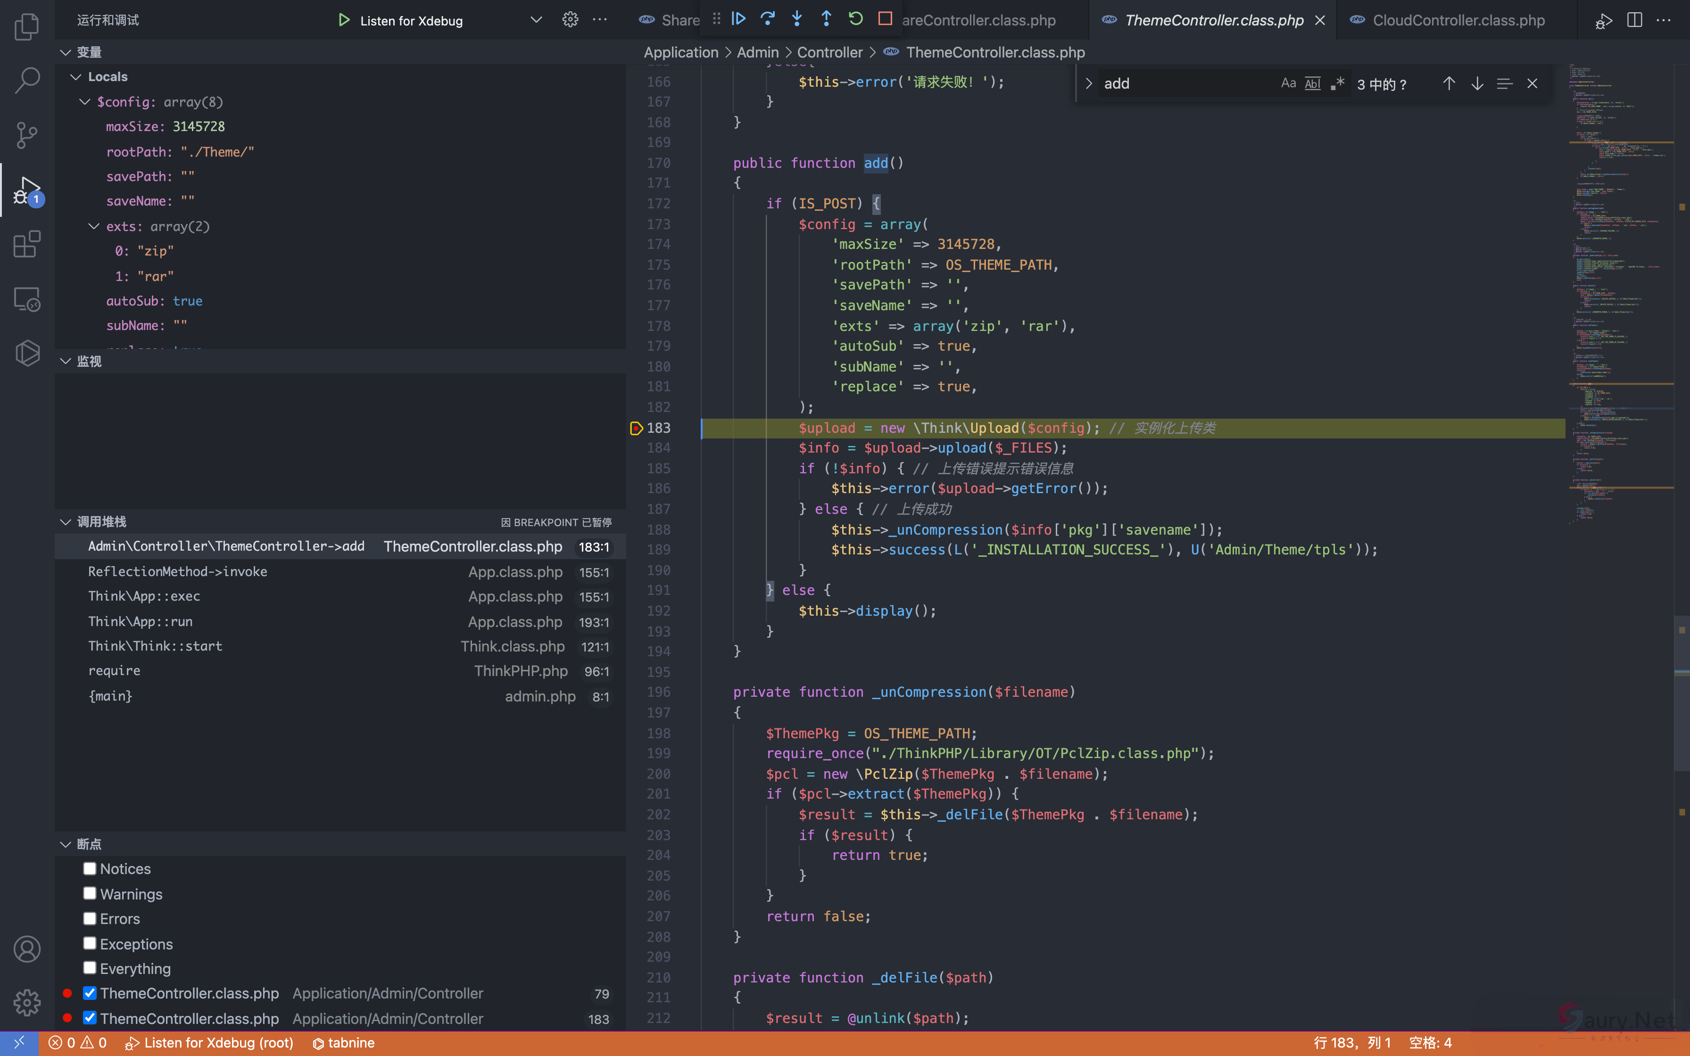This screenshot has width=1690, height=1056.
Task: Open launch.json via the gear icon
Action: click(570, 19)
